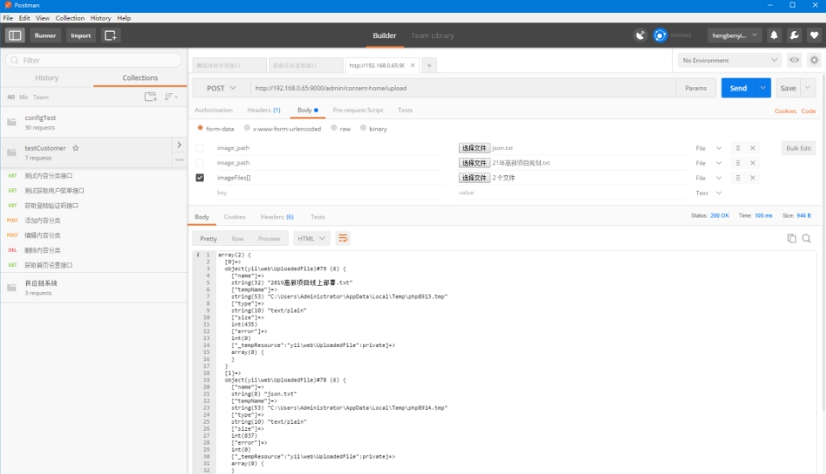Image resolution: width=826 pixels, height=474 pixels.
Task: Change Text type of new key row
Action: click(x=708, y=193)
